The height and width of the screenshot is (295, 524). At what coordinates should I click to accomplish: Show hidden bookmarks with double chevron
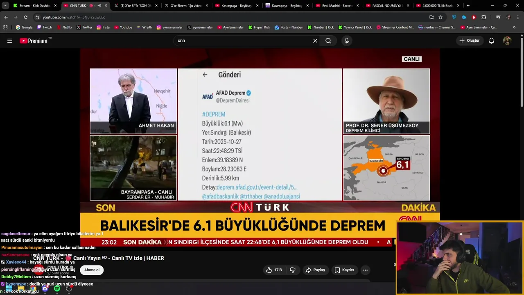tap(514, 27)
